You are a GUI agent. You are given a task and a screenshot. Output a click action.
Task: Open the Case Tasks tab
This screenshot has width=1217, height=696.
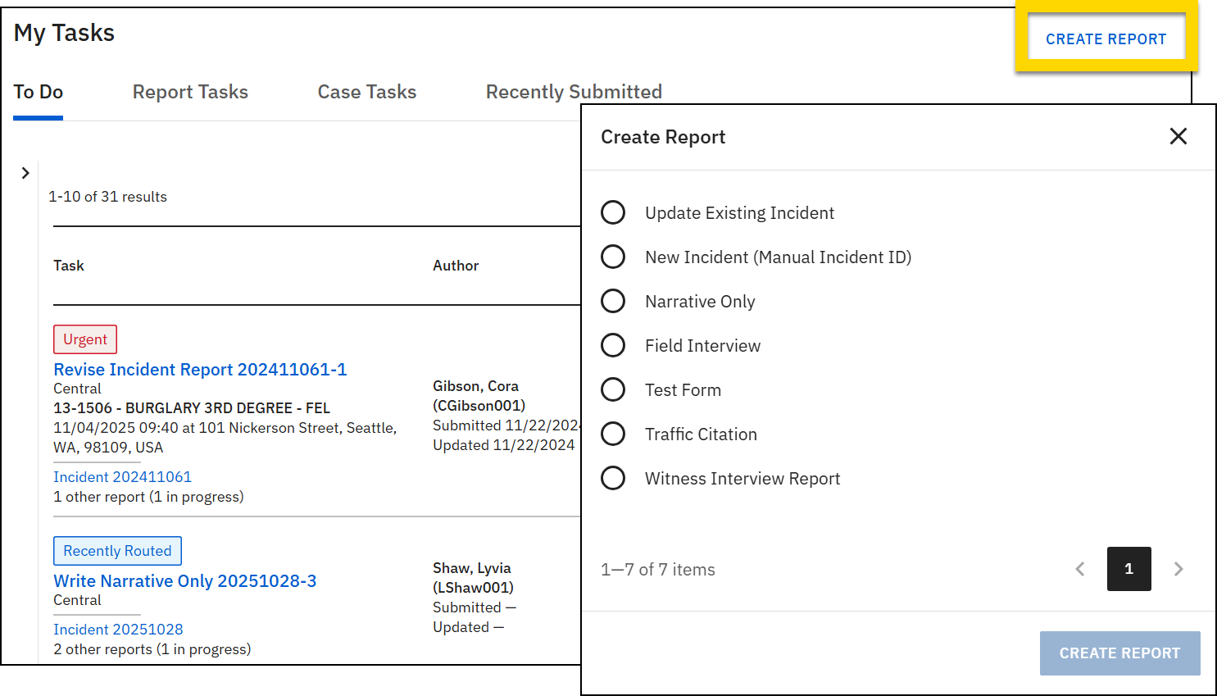click(366, 92)
